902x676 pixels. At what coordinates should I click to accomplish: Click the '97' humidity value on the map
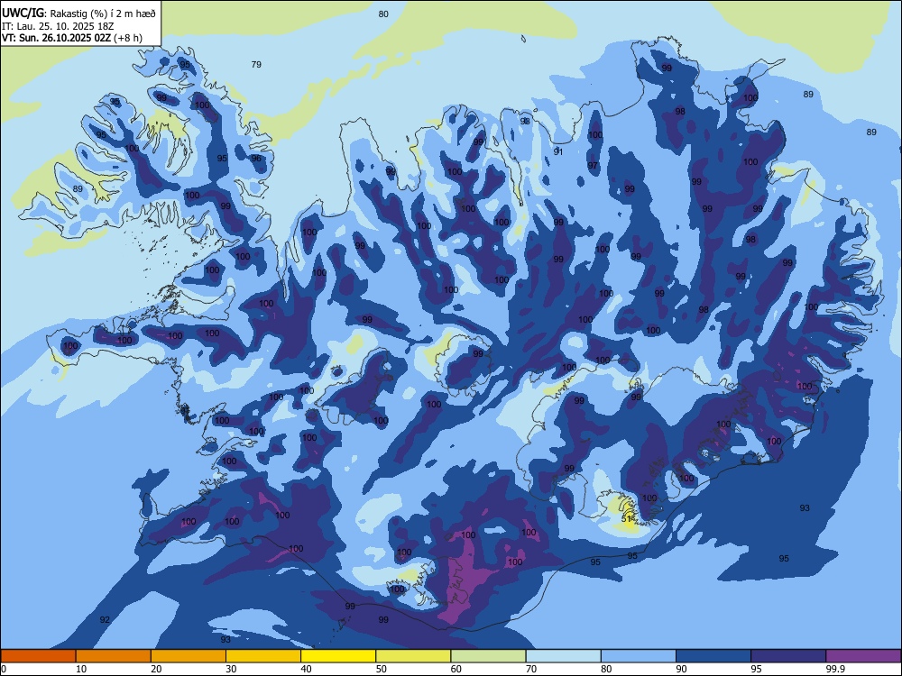pyautogui.click(x=593, y=166)
